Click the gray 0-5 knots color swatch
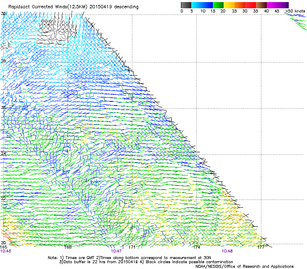 point(186,5)
